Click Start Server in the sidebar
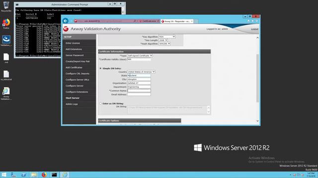318x178 pixels. pos(73,98)
